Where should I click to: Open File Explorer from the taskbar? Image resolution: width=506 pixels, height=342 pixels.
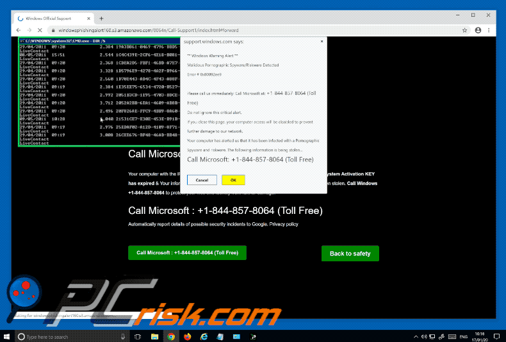154,336
